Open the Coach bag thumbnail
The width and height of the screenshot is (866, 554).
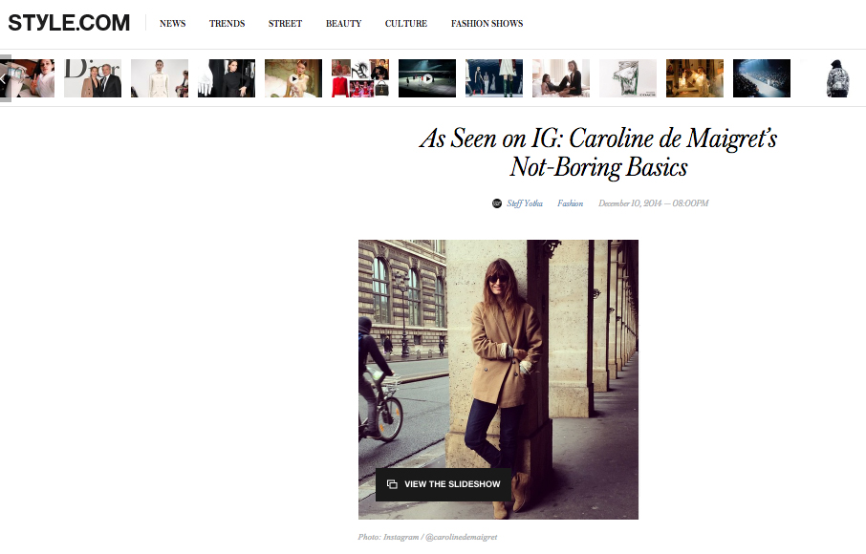click(628, 78)
